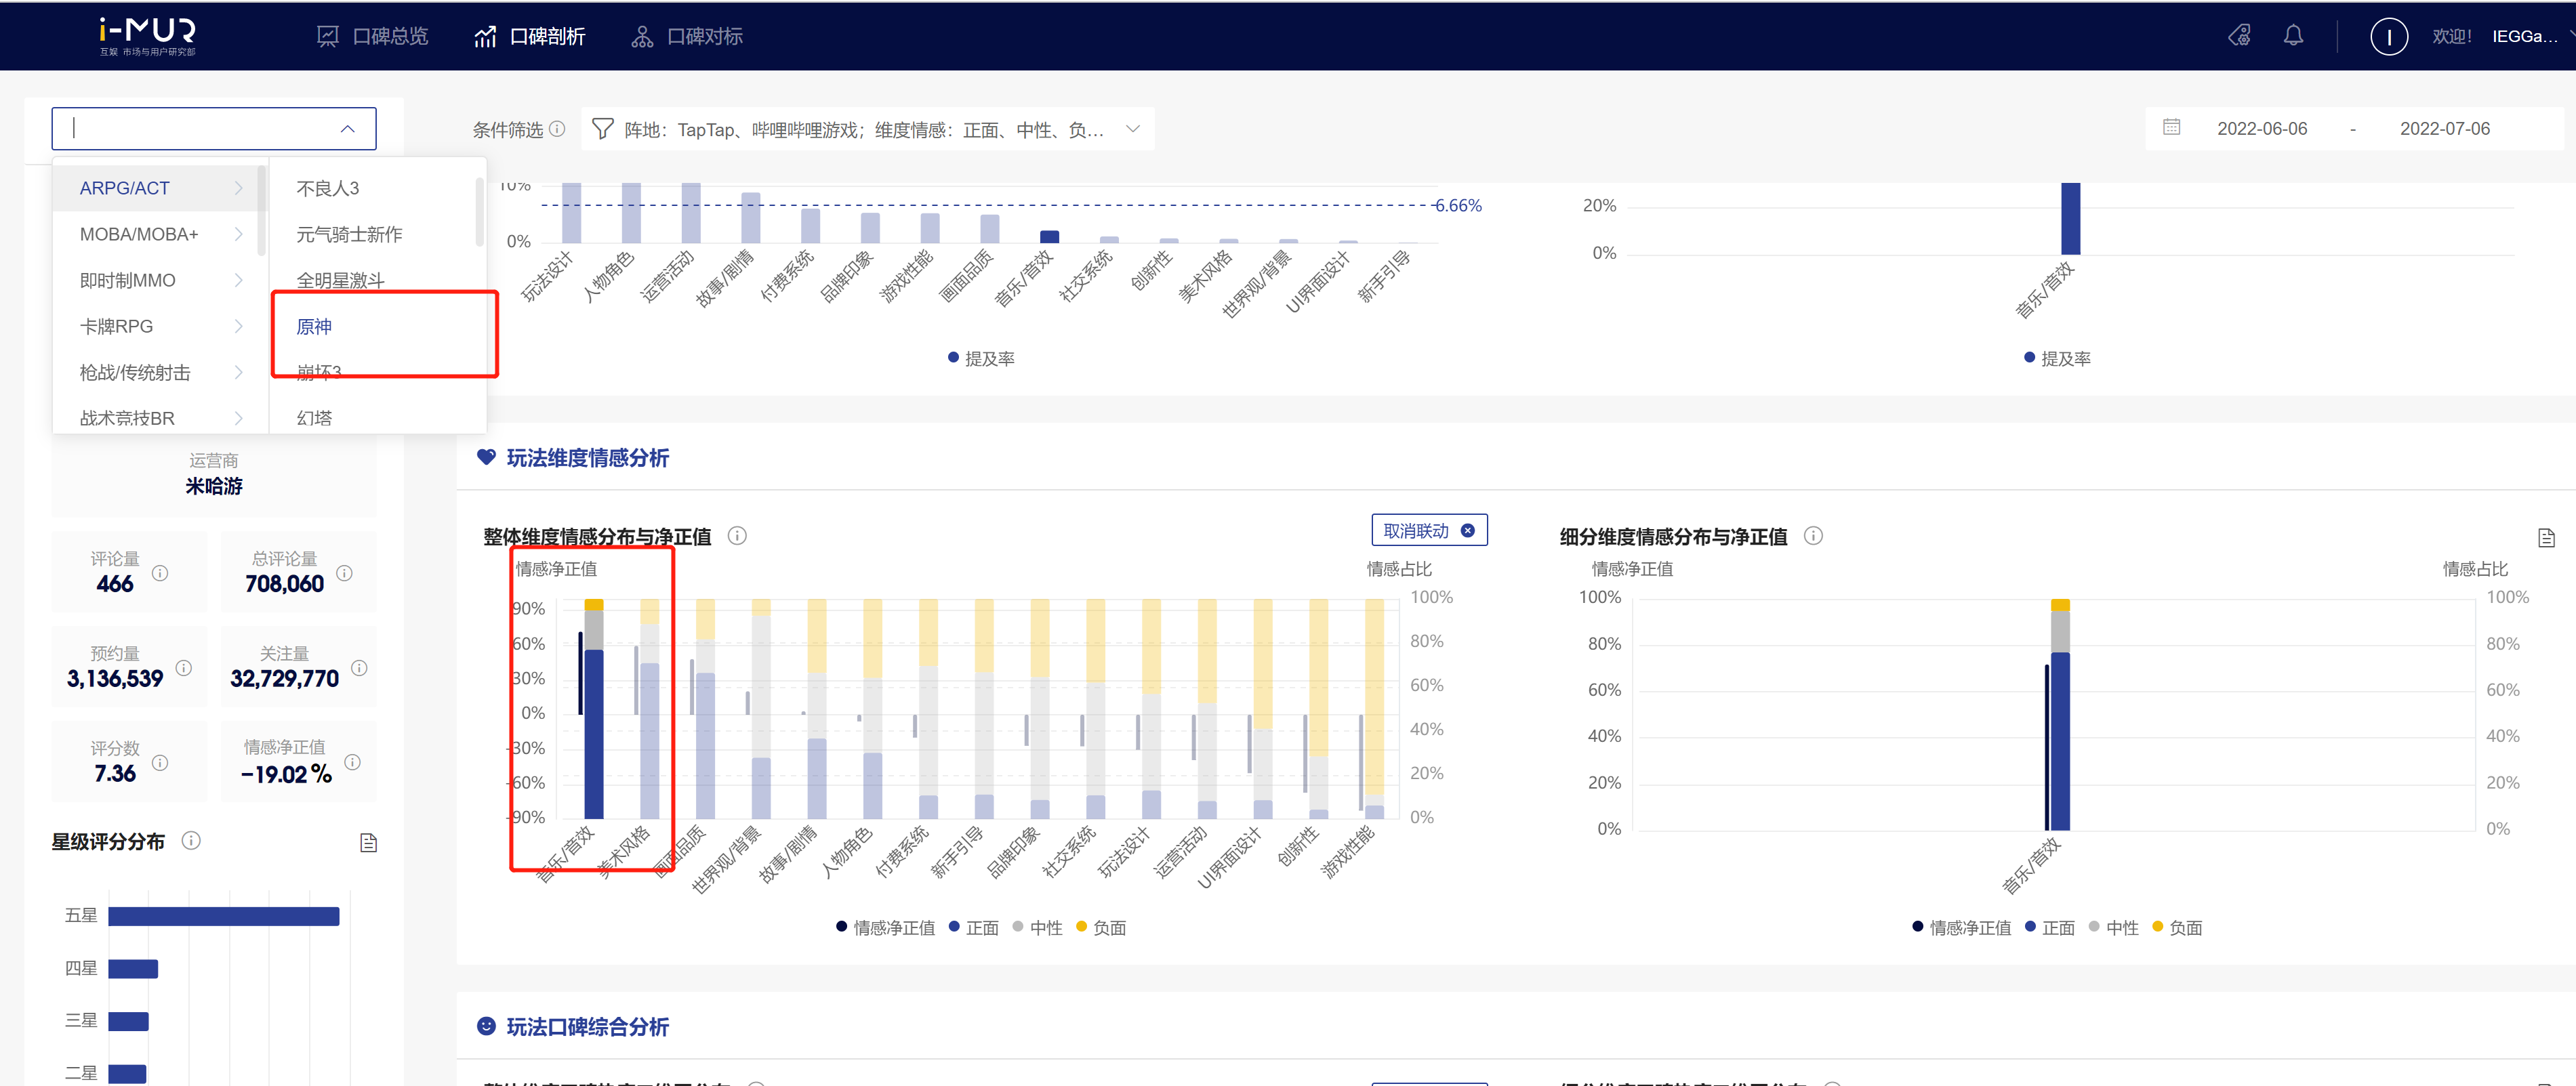This screenshot has width=2576, height=1086.
Task: Click the info icon next to 评分数
Action: click(160, 763)
